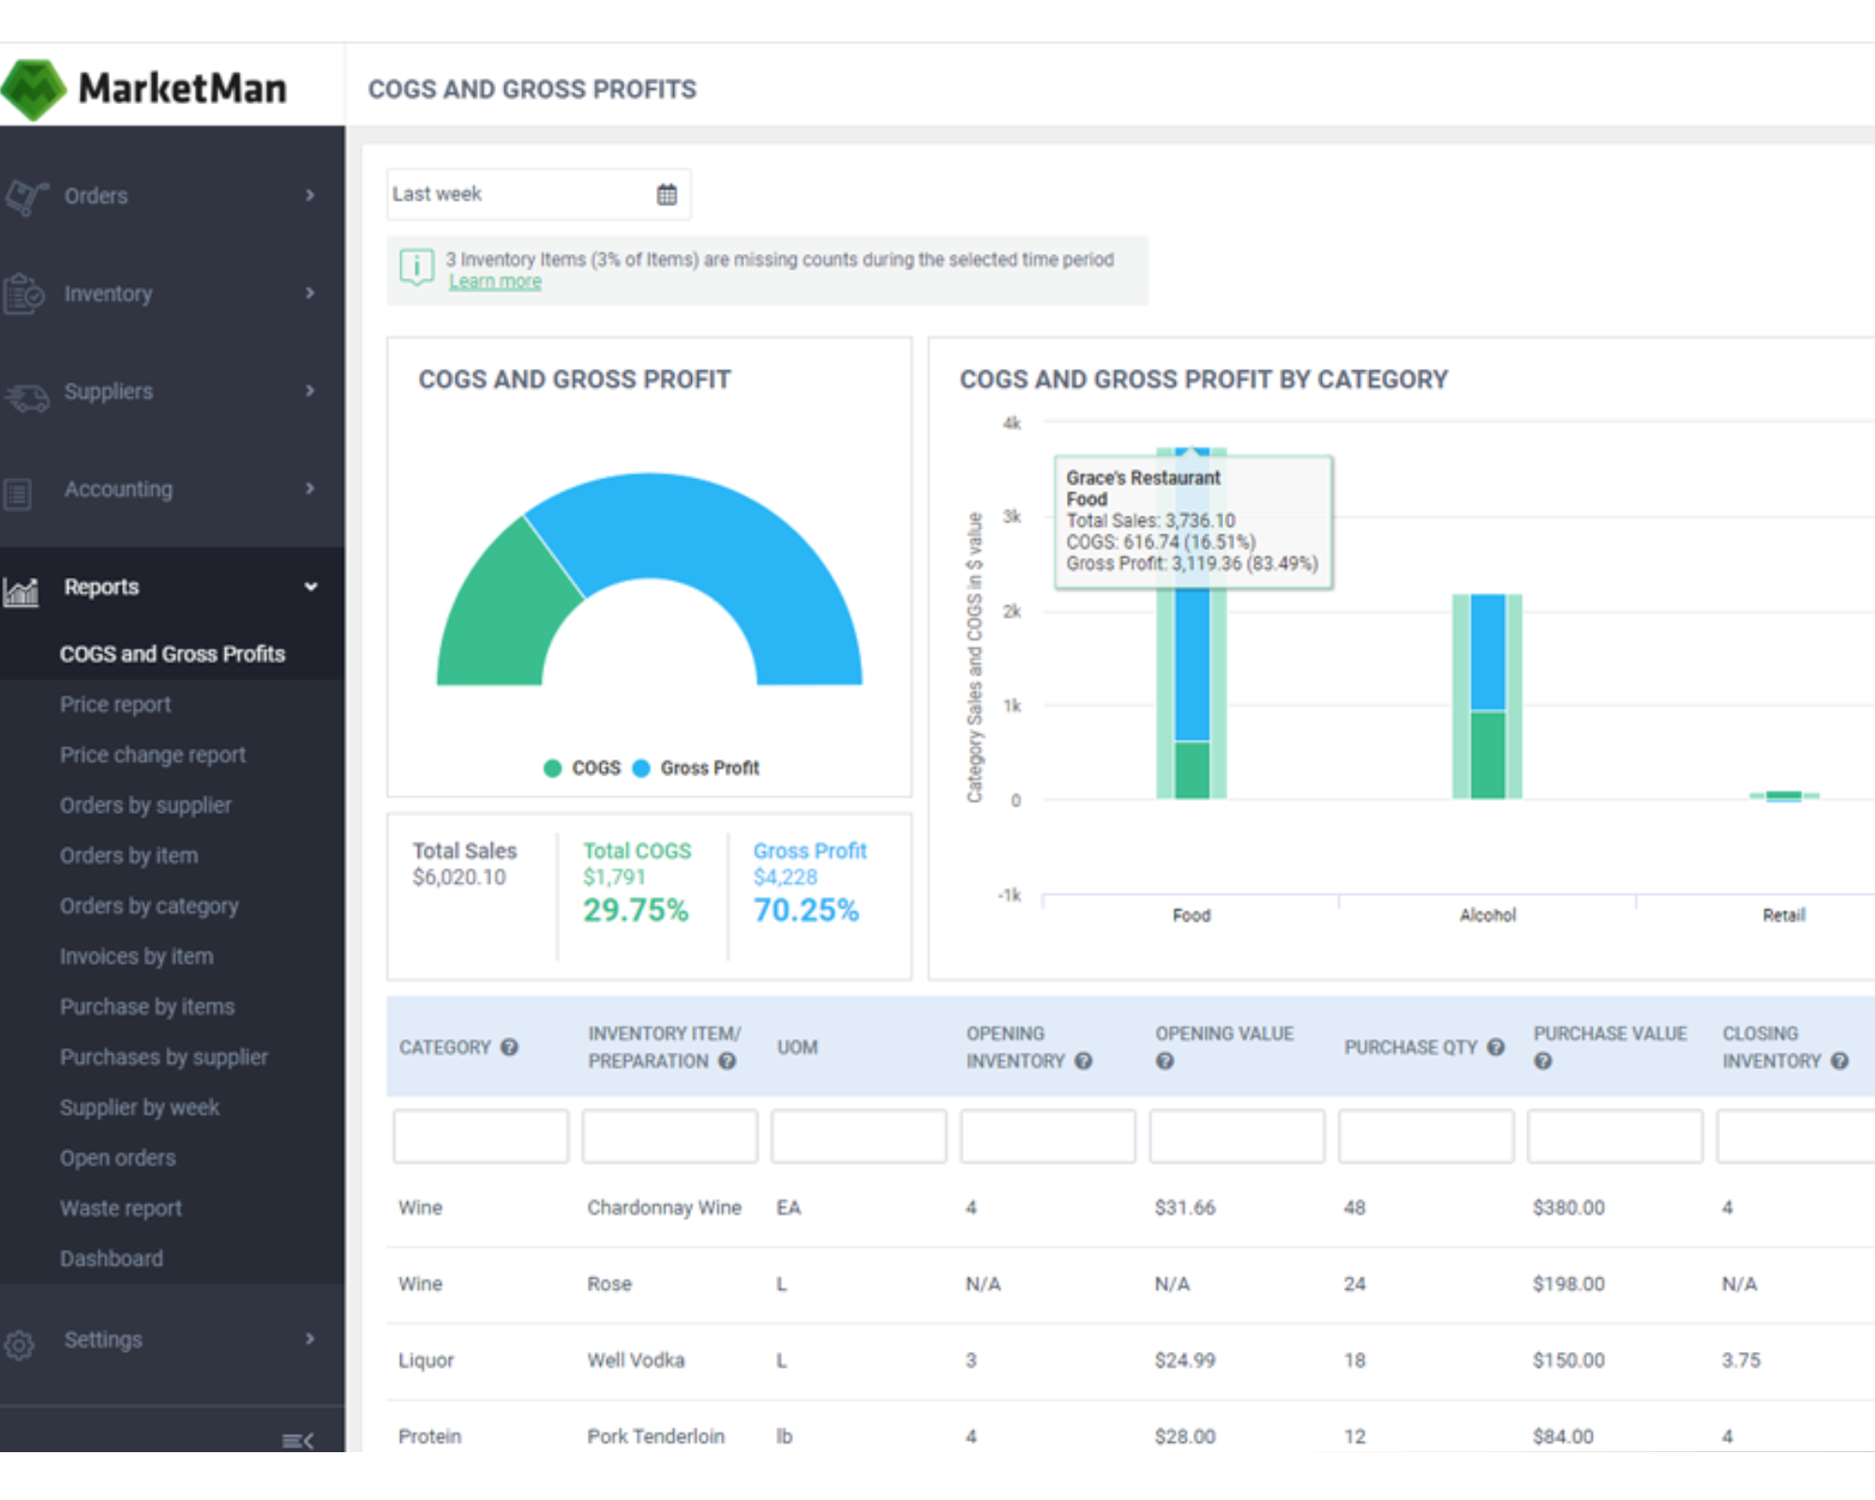Click the Suppliers truck icon
Image resolution: width=1875 pixels, height=1500 pixels.
(26, 397)
